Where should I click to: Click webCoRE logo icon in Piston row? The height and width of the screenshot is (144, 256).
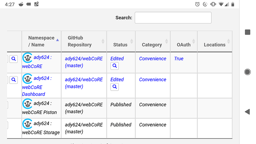(x=27, y=104)
